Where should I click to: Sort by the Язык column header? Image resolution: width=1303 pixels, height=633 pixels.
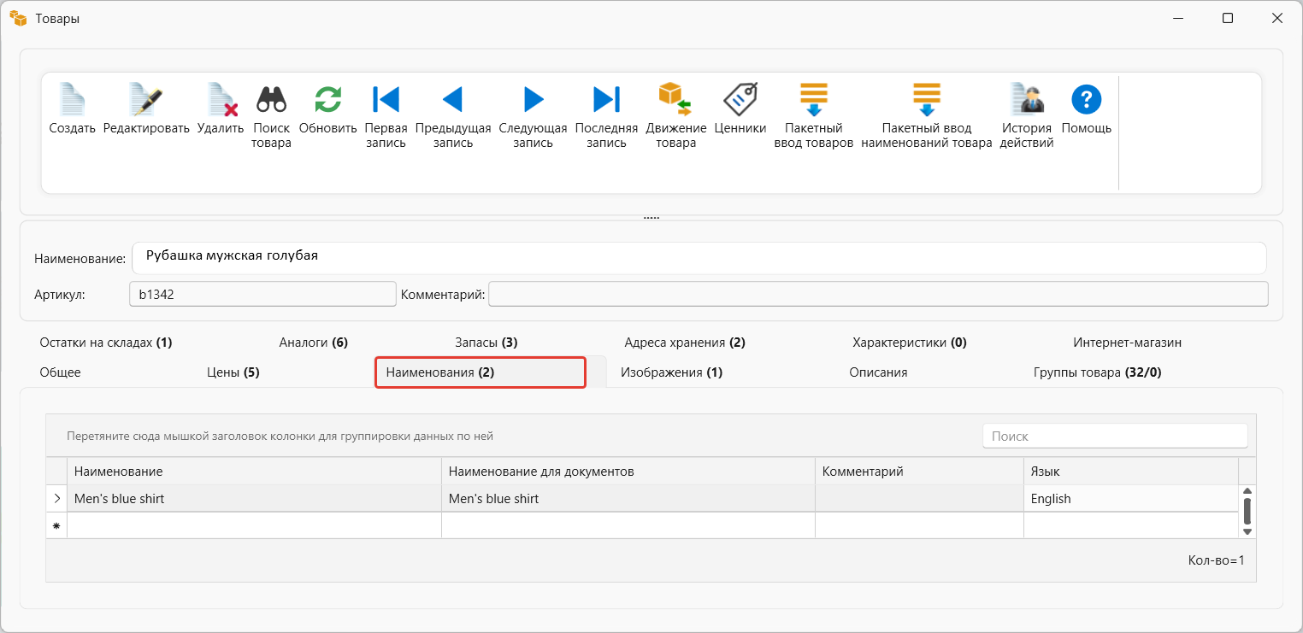coord(1130,472)
